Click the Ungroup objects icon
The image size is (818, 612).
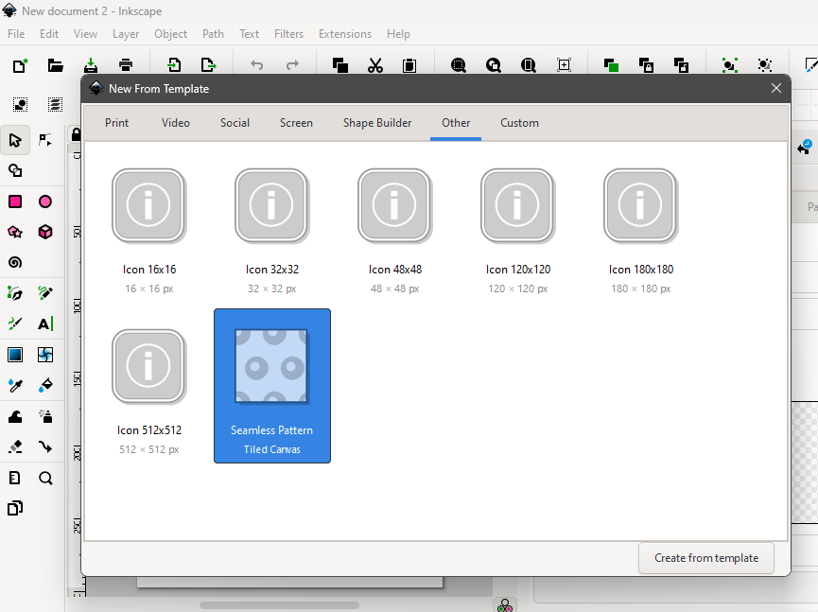point(765,65)
